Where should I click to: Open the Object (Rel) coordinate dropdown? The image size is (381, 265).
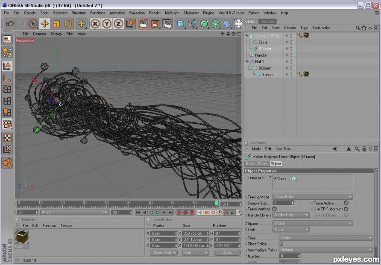164,253
